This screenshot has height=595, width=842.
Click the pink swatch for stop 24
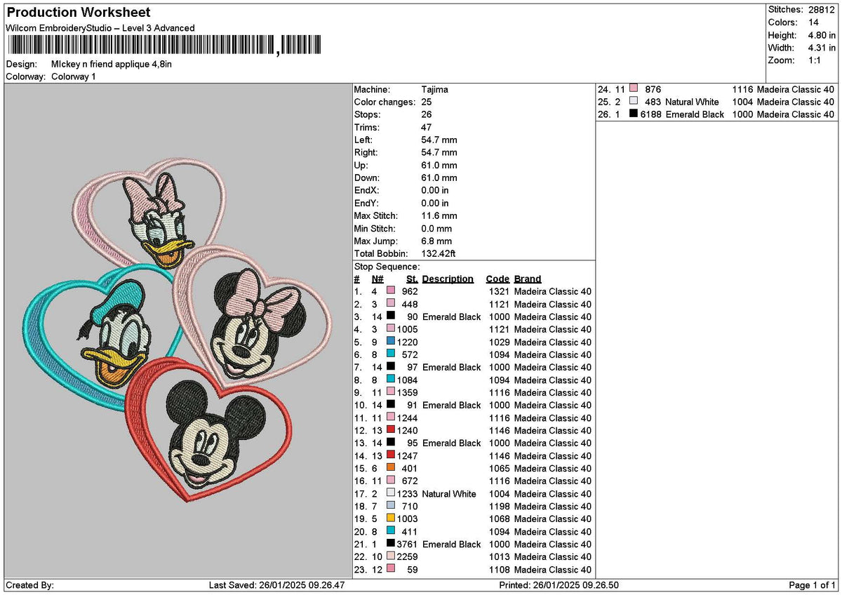pos(634,89)
